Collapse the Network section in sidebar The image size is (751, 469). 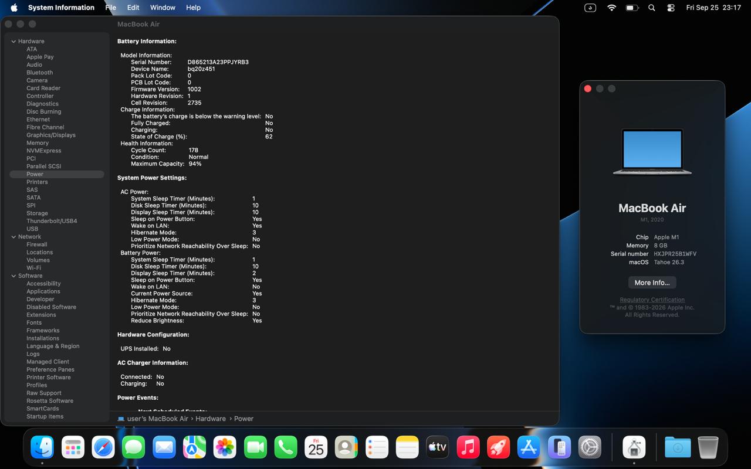tap(13, 237)
